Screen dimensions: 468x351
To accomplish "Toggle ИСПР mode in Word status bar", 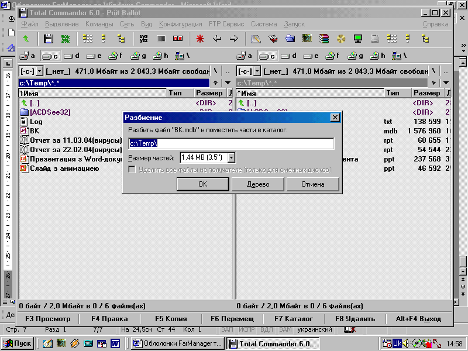I will 247,329.
